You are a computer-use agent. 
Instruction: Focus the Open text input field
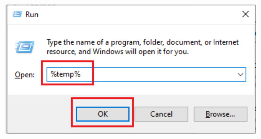click(146, 75)
